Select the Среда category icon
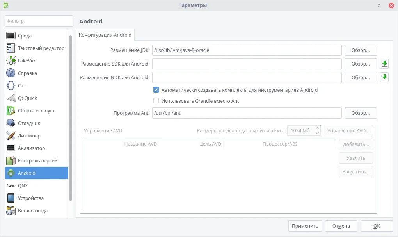Screen dimensions: 398x237 (x=11, y=36)
